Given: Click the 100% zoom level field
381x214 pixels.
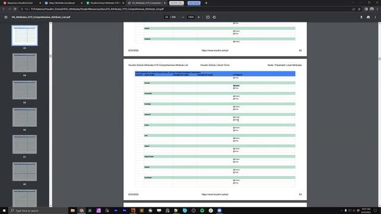Looking at the screenshot, I should (x=191, y=17).
